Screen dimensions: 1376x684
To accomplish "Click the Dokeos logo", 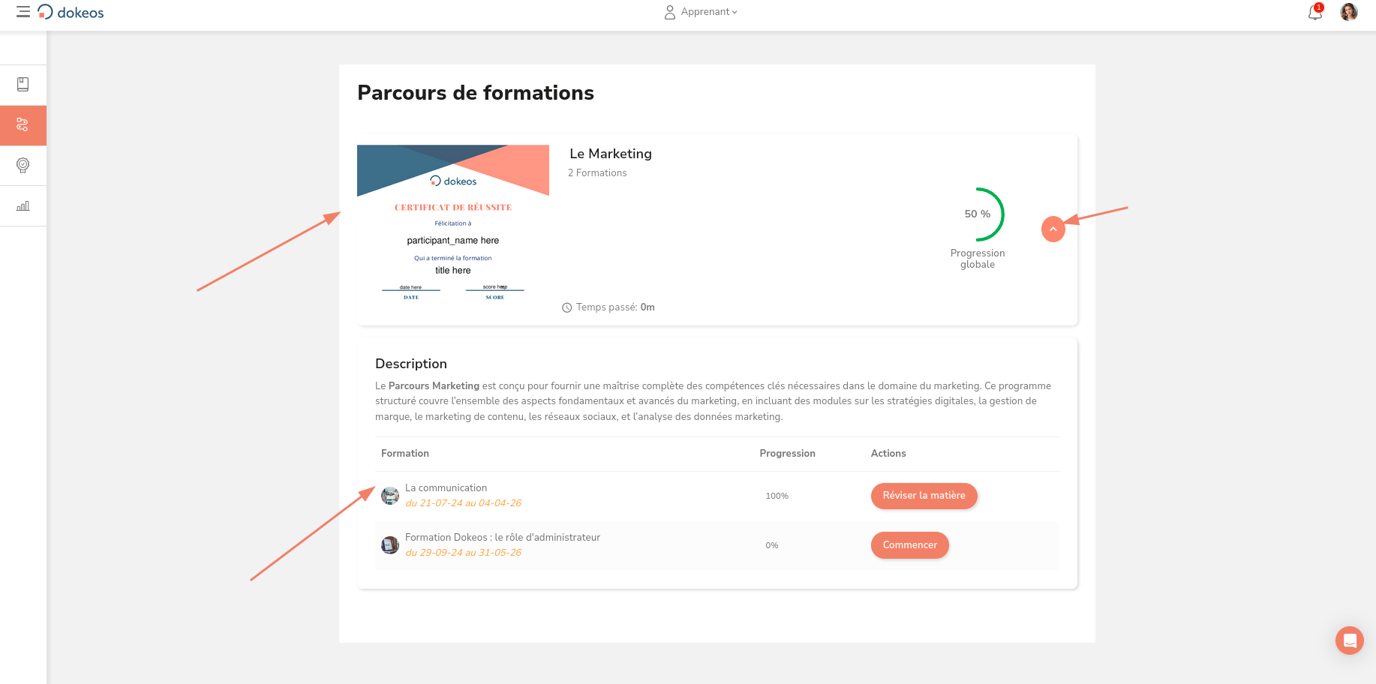I will [71, 12].
